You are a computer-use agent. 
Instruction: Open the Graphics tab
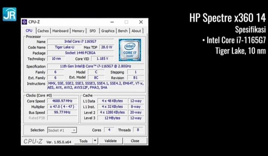pyautogui.click(x=108, y=31)
